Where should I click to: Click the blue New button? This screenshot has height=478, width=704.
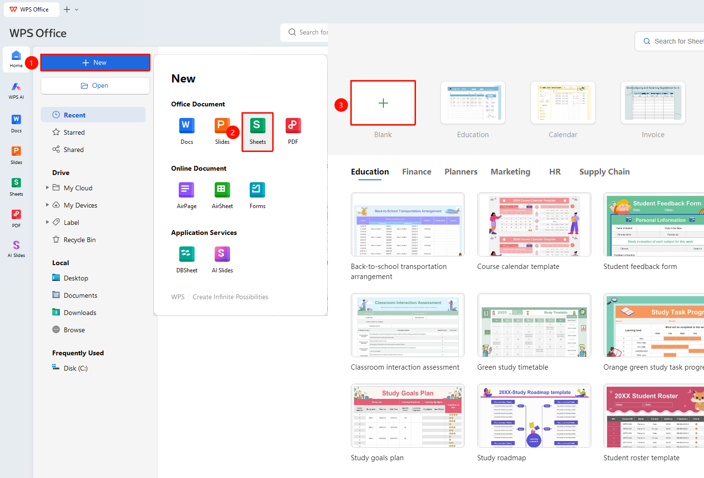pos(95,63)
